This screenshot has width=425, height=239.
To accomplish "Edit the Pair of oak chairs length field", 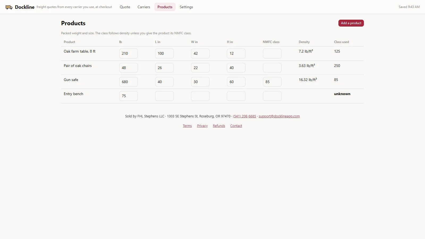I will 164,68.
